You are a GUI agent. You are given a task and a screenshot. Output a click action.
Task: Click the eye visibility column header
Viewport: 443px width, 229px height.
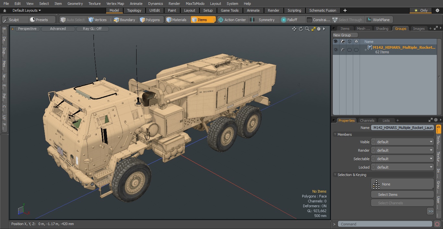pyautogui.click(x=336, y=42)
